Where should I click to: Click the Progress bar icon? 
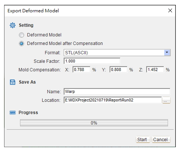click(x=13, y=113)
